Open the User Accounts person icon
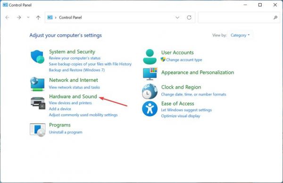This screenshot has width=283, height=183. pyautogui.click(x=150, y=57)
